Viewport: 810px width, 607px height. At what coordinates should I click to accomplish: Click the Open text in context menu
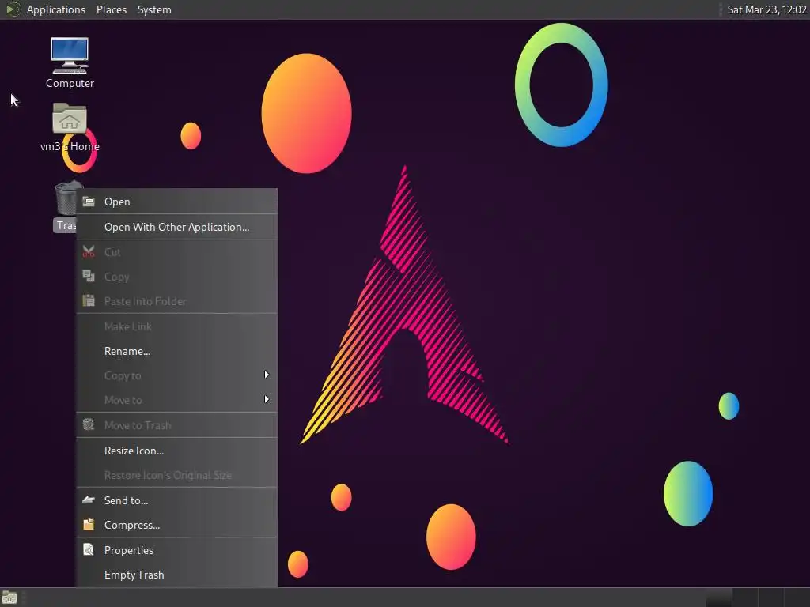pyautogui.click(x=117, y=202)
